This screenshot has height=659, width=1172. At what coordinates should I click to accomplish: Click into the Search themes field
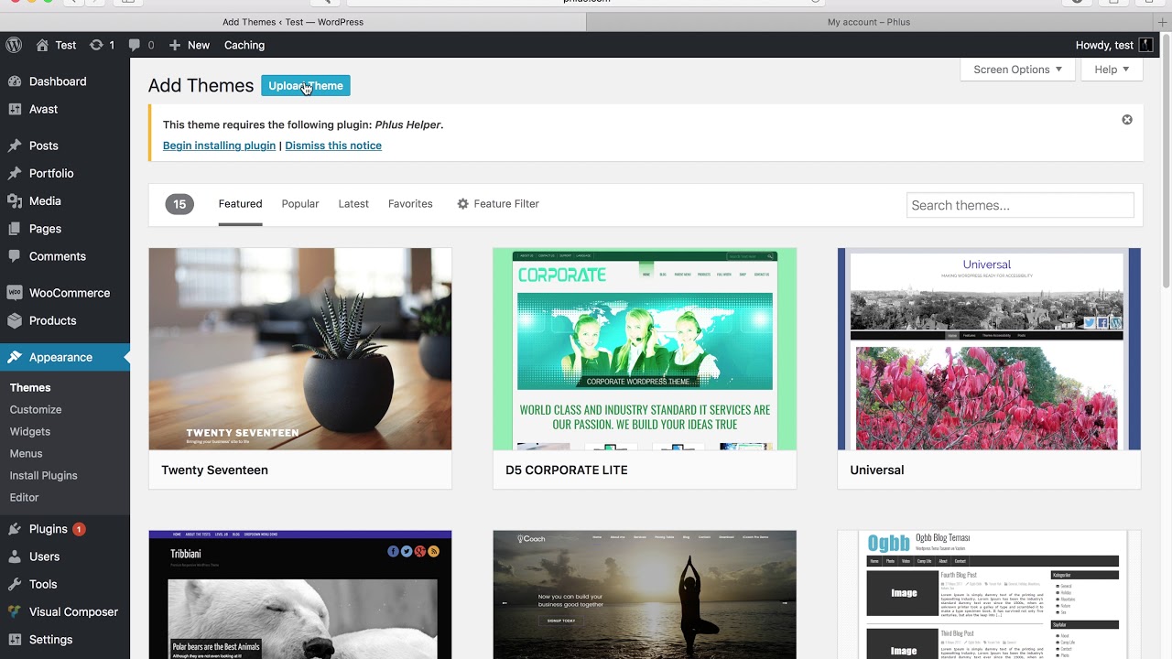(1020, 205)
